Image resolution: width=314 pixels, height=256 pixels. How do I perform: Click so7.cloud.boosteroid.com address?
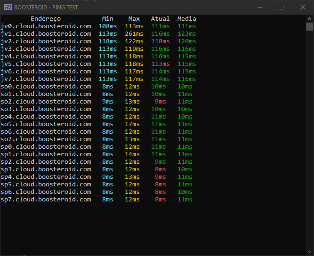[x=46, y=139]
